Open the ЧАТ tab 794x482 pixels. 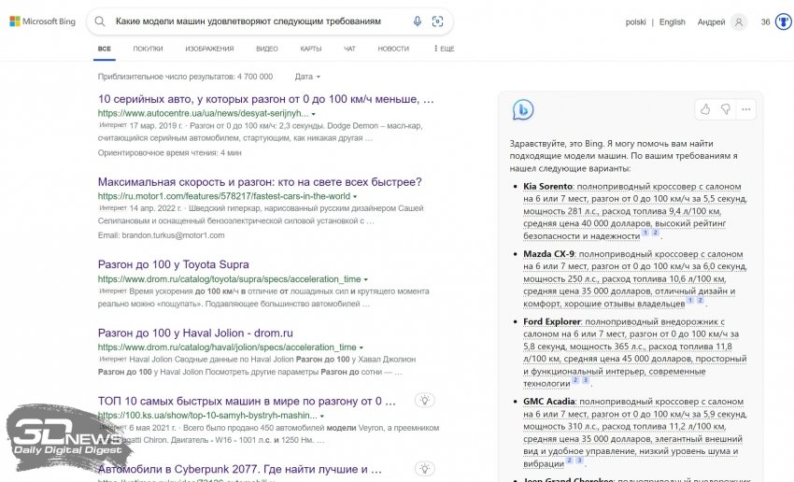[349, 48]
